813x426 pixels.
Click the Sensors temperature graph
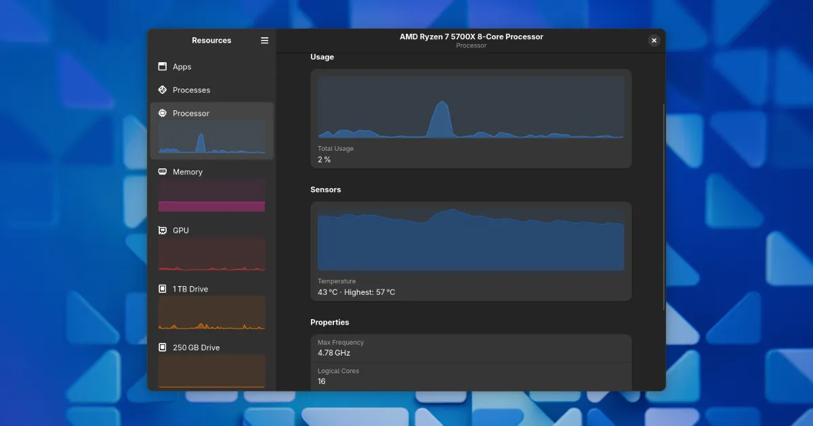pos(471,239)
